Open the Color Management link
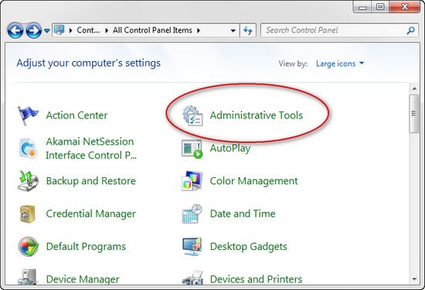The width and height of the screenshot is (425, 290). (253, 181)
